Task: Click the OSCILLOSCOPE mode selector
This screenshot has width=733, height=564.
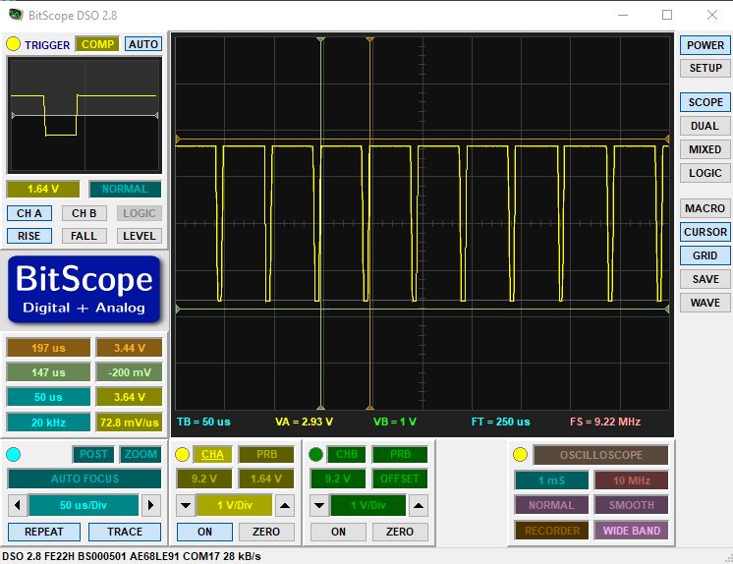Action: tap(600, 455)
